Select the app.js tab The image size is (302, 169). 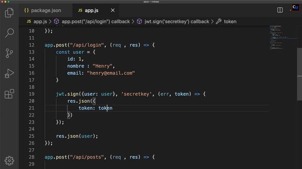click(x=92, y=10)
